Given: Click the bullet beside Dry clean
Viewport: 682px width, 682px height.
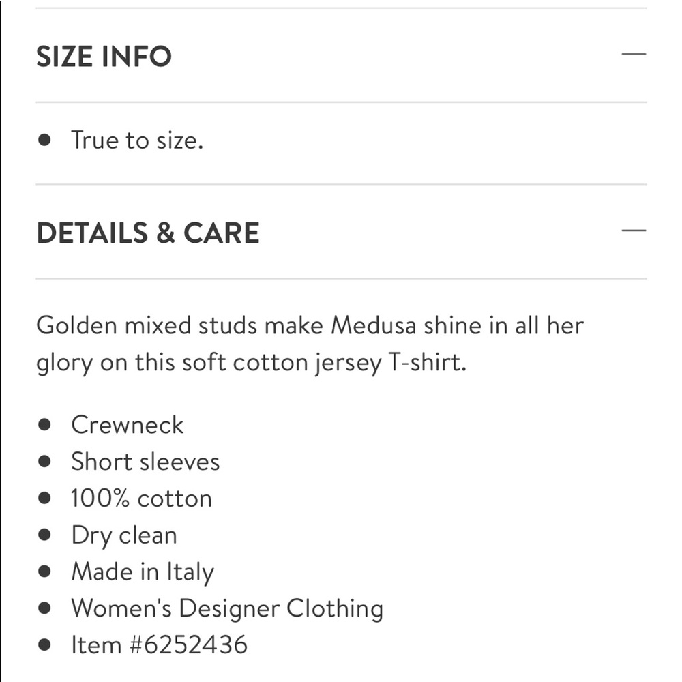Looking at the screenshot, I should [x=44, y=535].
